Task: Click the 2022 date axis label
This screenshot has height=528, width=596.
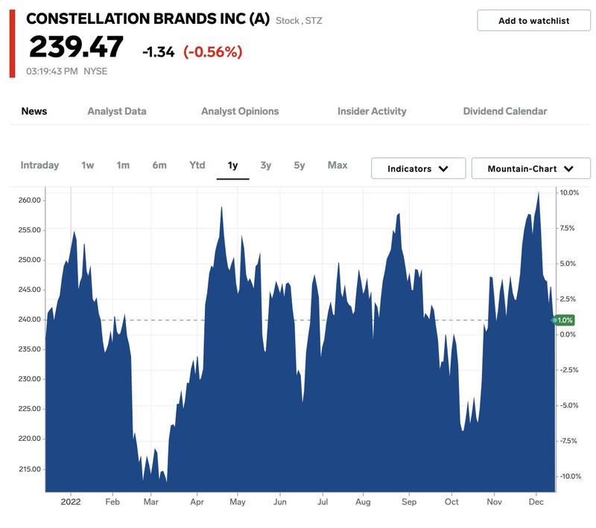Action: [71, 502]
